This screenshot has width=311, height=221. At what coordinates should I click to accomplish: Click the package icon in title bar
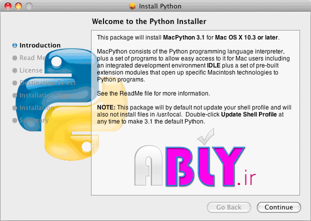[x=132, y=6]
